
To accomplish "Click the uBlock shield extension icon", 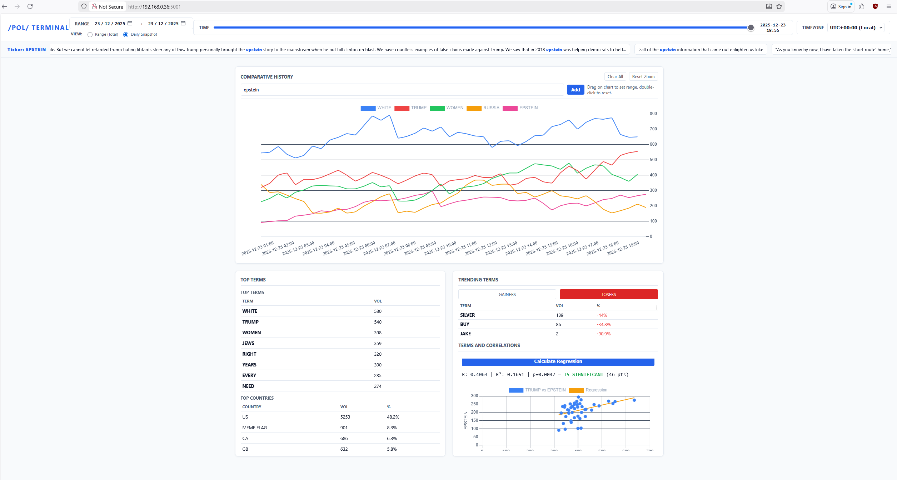I will coord(875,6).
